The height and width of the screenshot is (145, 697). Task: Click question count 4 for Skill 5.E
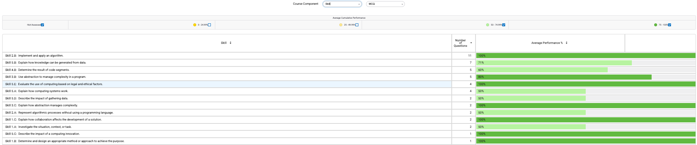[x=471, y=84]
